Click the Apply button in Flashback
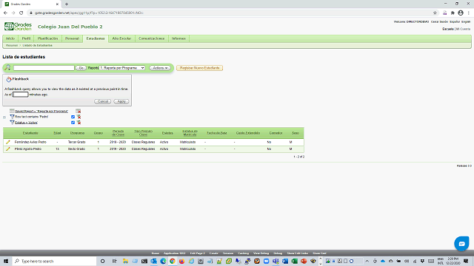 point(121,101)
